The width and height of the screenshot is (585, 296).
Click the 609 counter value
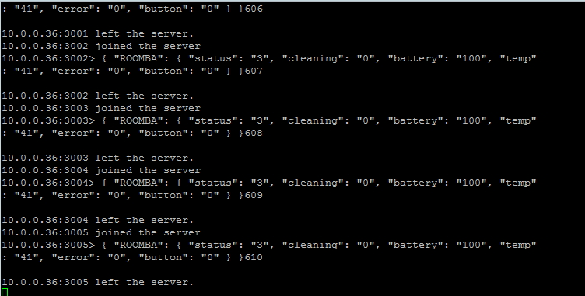tap(254, 195)
